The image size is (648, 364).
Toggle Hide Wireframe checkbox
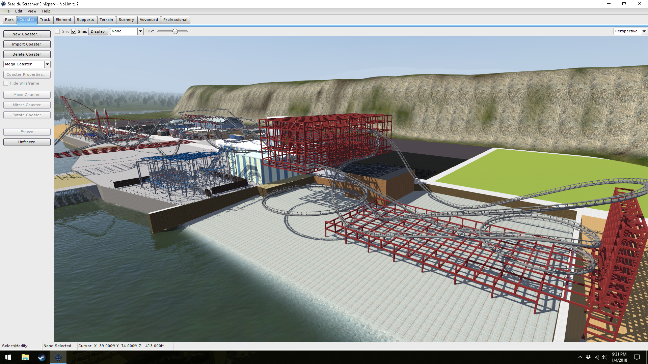tap(6, 83)
